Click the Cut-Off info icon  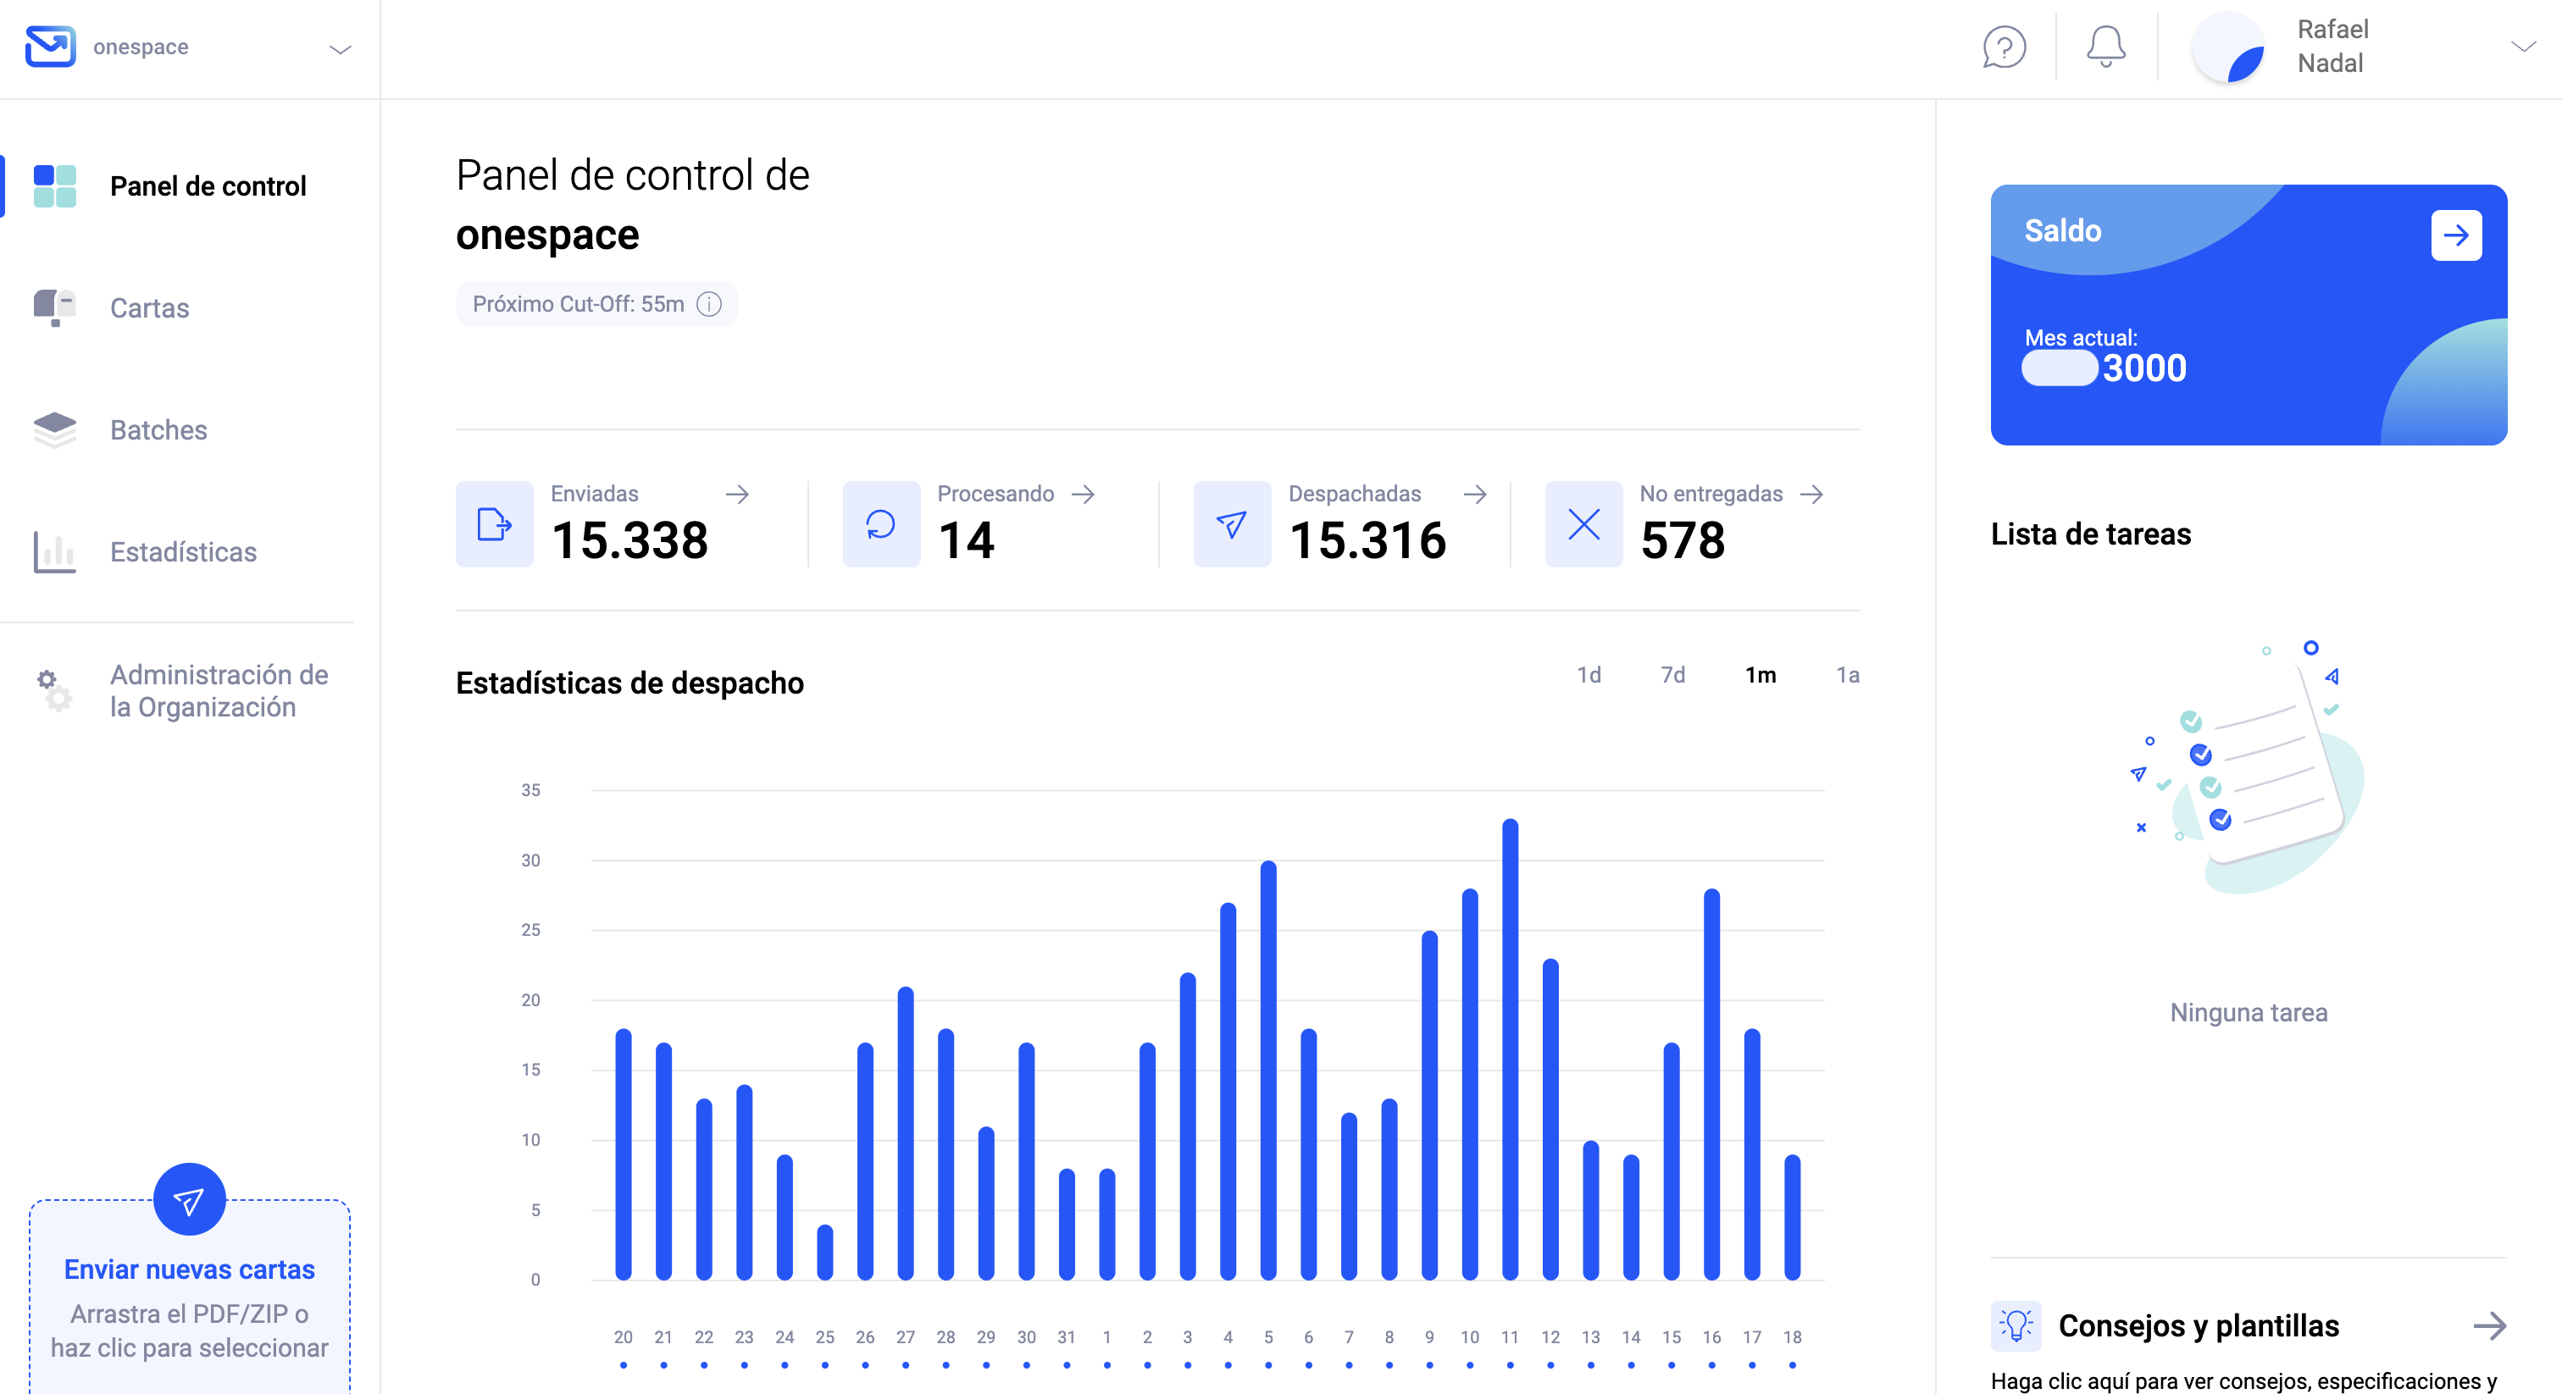pyautogui.click(x=709, y=304)
